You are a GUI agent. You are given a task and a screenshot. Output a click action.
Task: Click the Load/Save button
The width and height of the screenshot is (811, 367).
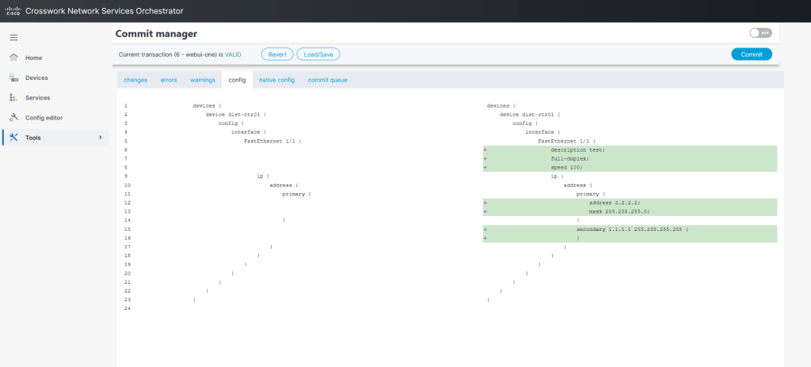coord(318,54)
